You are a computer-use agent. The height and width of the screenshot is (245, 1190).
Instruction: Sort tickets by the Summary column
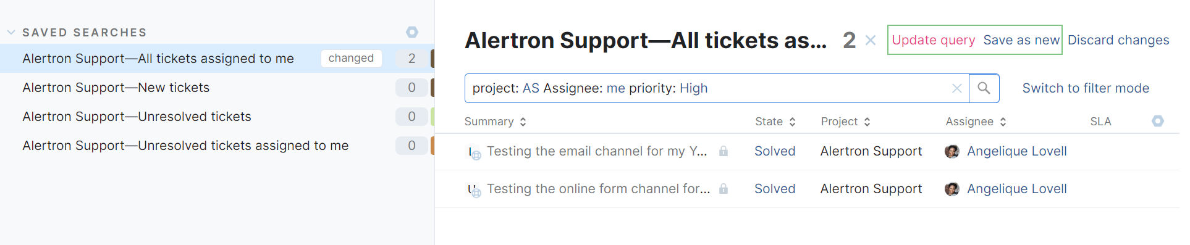click(x=495, y=122)
